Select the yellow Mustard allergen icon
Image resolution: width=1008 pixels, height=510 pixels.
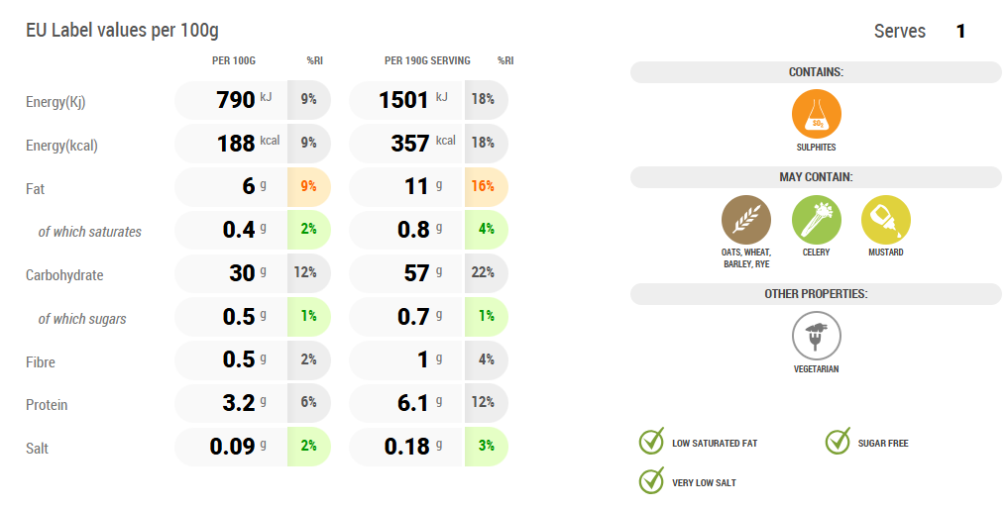[885, 220]
